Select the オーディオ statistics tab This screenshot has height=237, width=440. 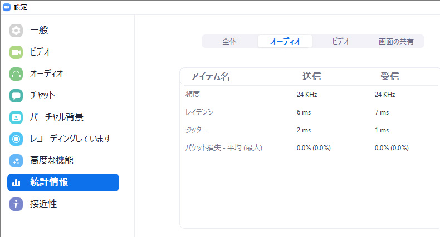tap(285, 42)
